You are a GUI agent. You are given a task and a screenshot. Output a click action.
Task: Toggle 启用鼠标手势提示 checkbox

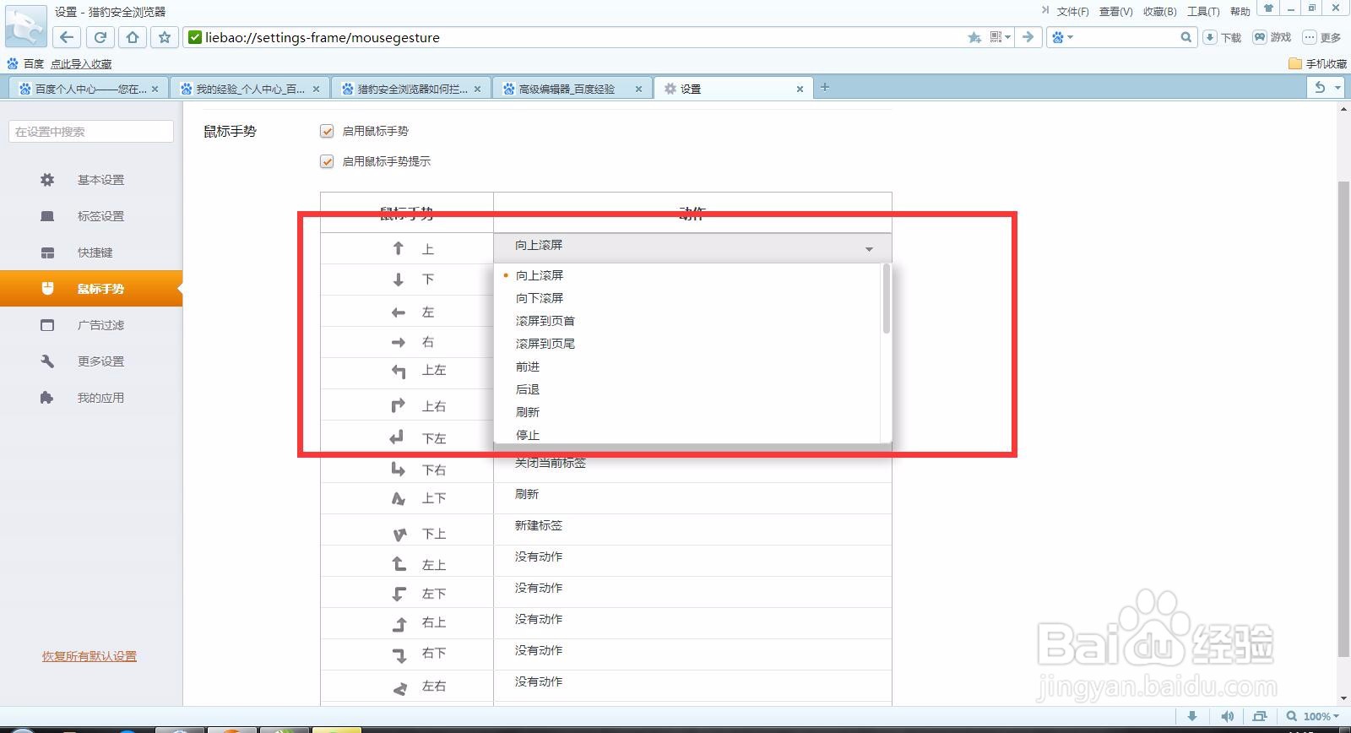pos(327,161)
